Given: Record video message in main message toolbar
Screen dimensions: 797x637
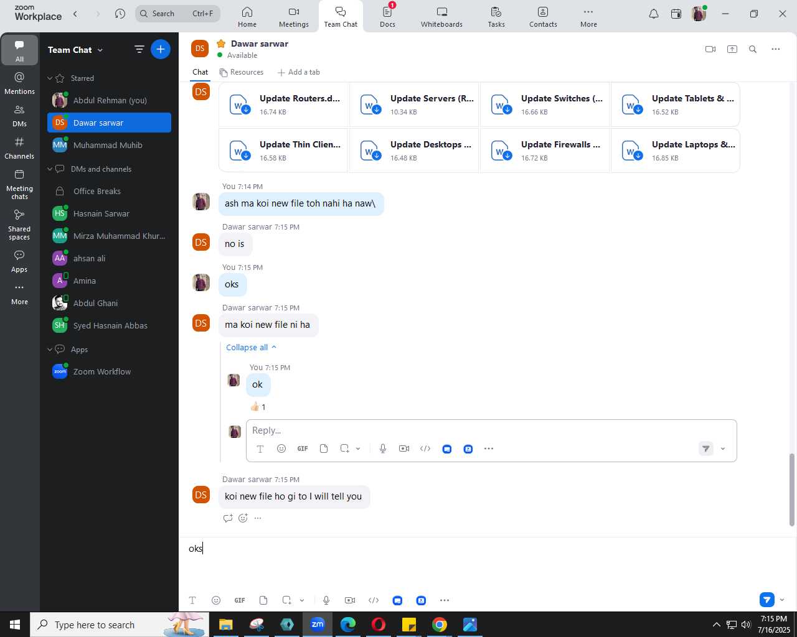Looking at the screenshot, I should pyautogui.click(x=350, y=600).
